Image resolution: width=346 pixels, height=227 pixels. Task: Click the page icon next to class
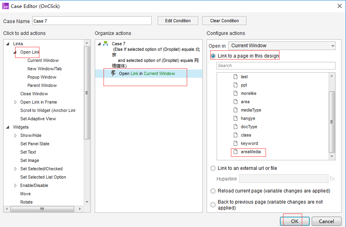(x=235, y=135)
